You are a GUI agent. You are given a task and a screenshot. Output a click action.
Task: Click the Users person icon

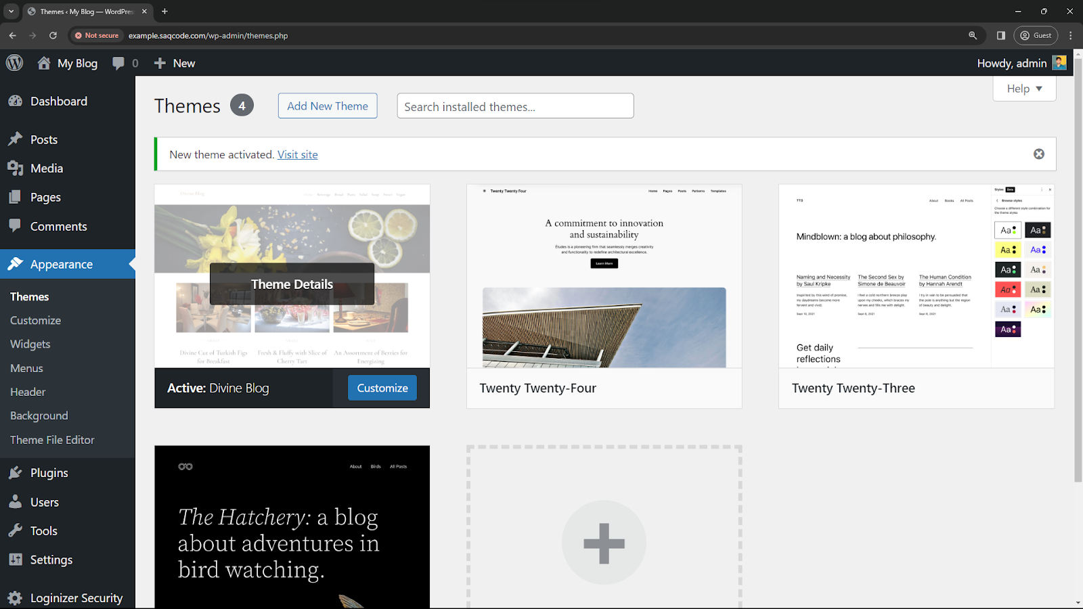point(16,502)
